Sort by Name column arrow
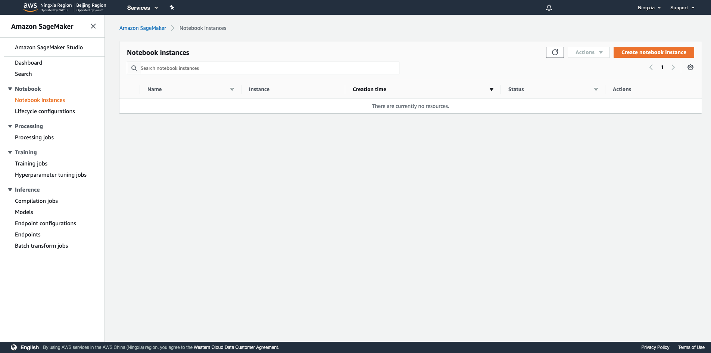The width and height of the screenshot is (711, 353). point(232,89)
